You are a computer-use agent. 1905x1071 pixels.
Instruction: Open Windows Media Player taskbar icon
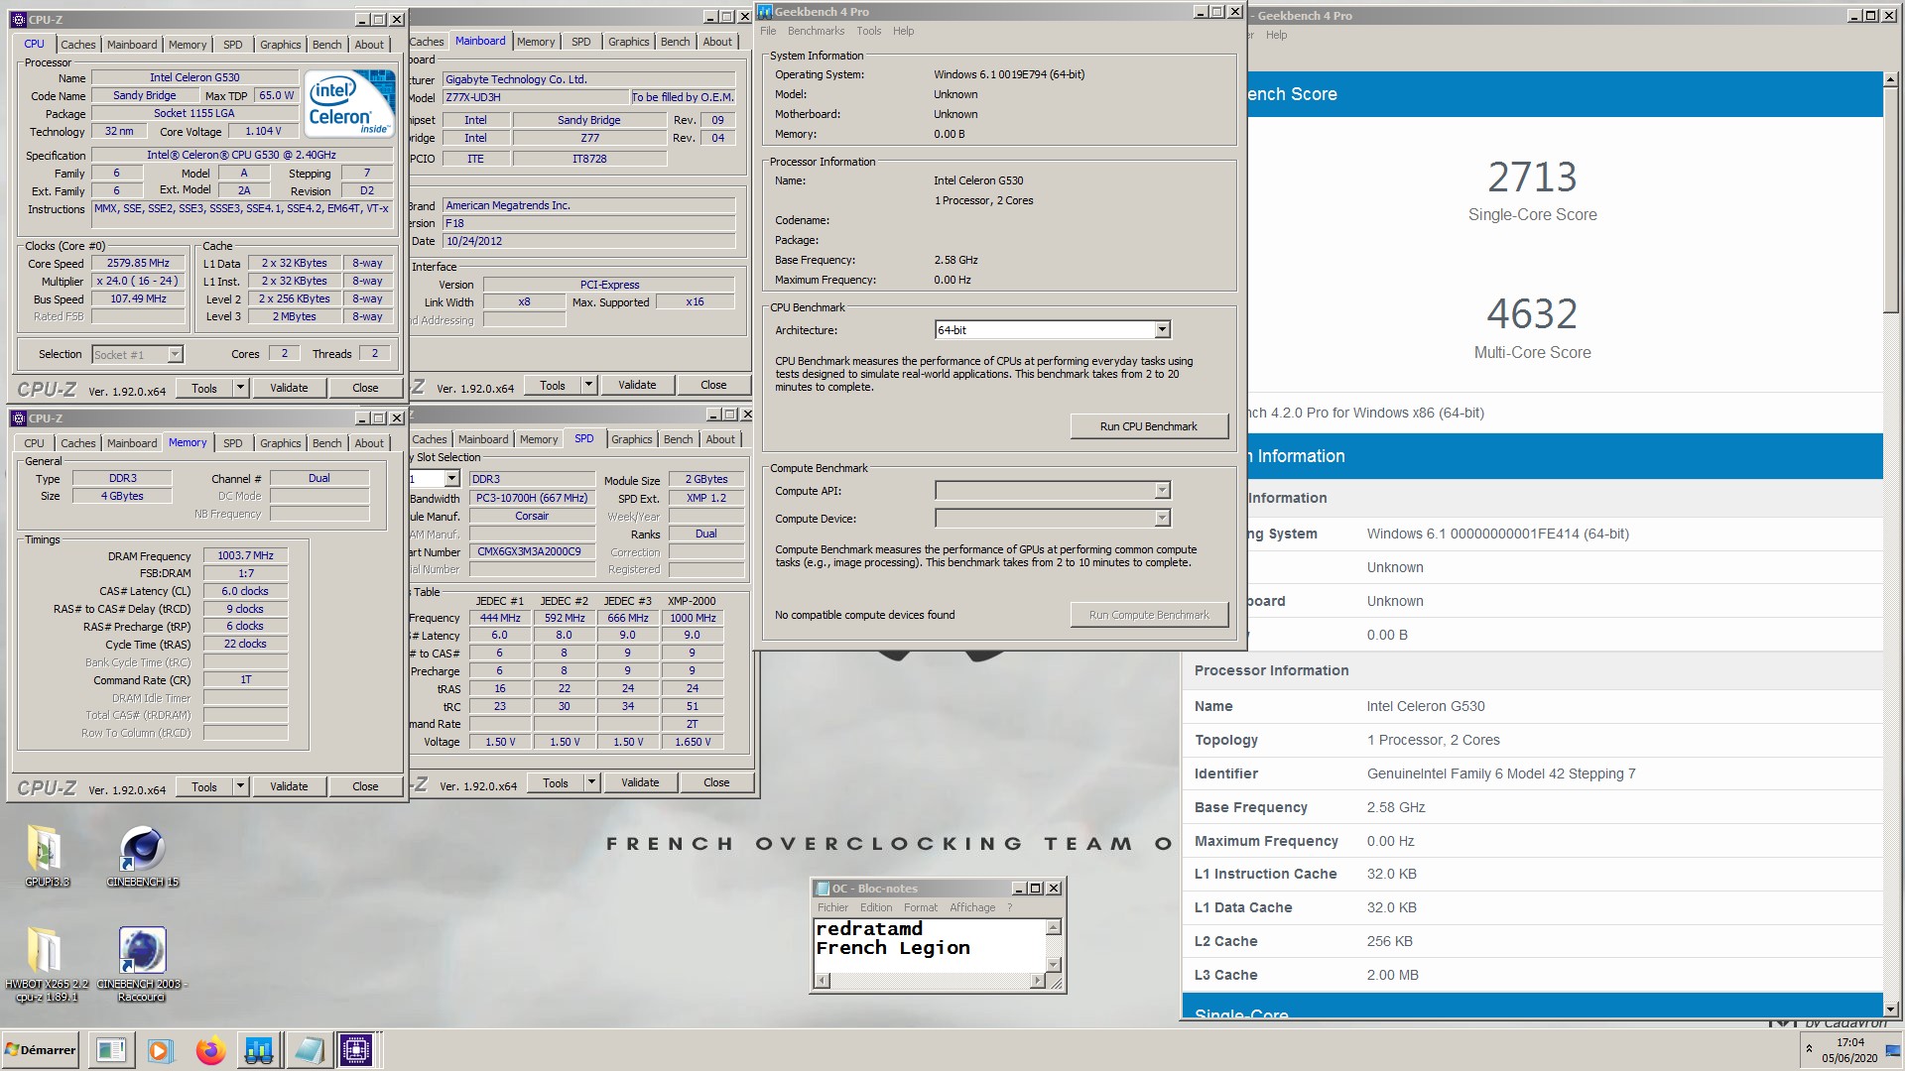coord(160,1050)
